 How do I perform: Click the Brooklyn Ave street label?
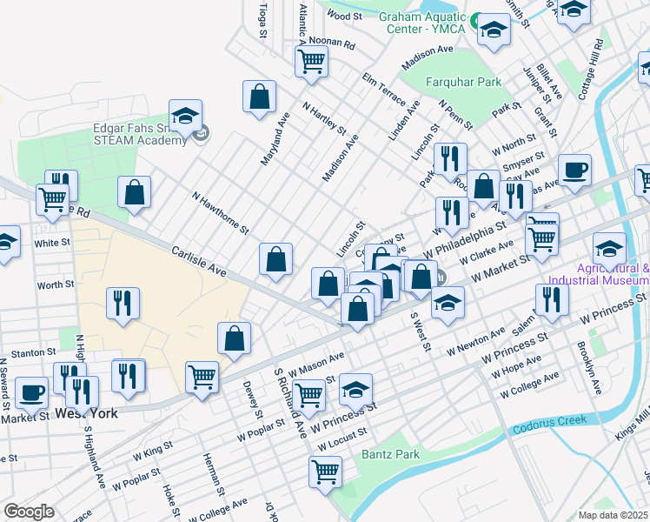pos(589,368)
